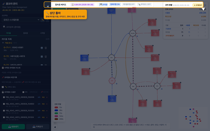
Task: Switch to the 접속점 tab
Action: pyautogui.click(x=25, y=33)
